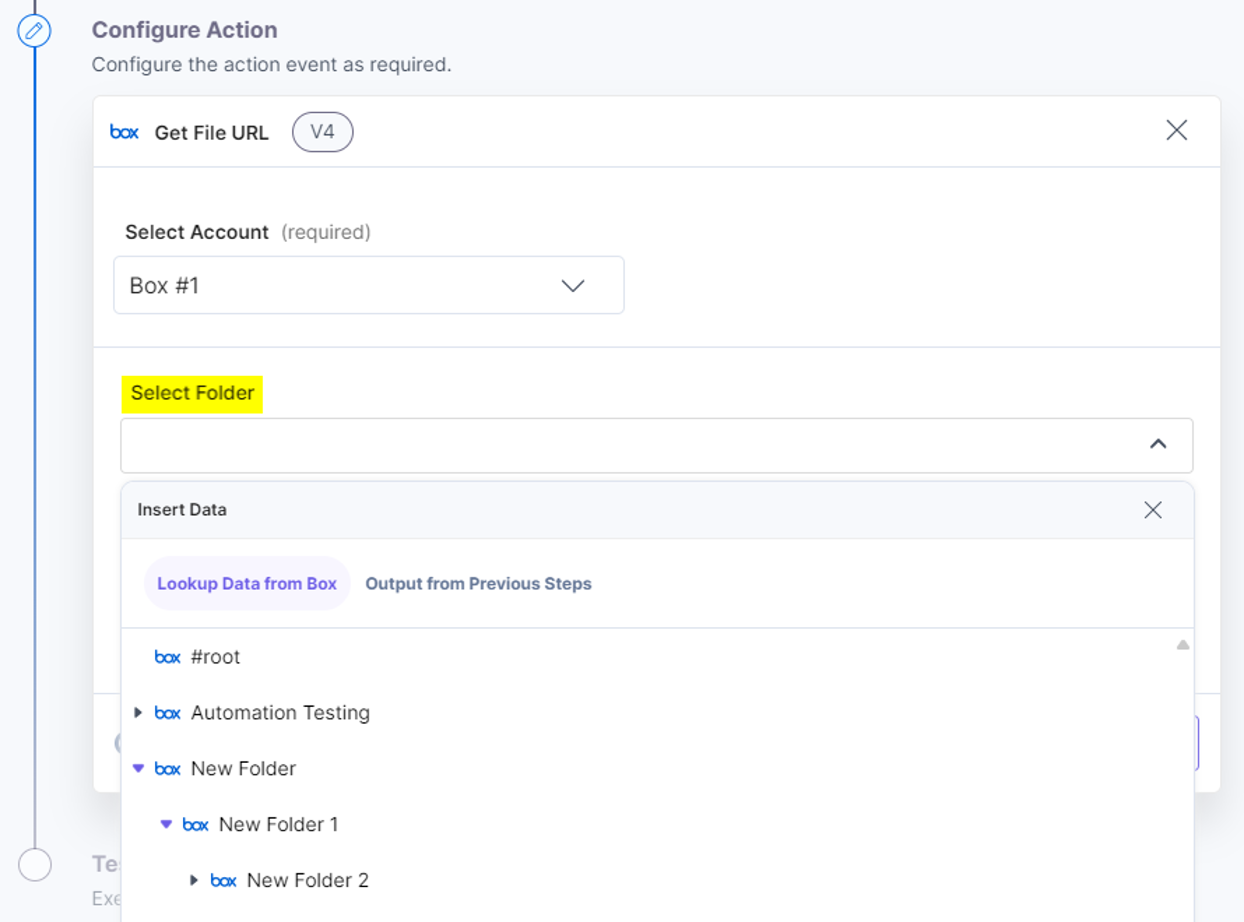Click the Box logo beside Get File URL
This screenshot has width=1244, height=922.
click(124, 132)
